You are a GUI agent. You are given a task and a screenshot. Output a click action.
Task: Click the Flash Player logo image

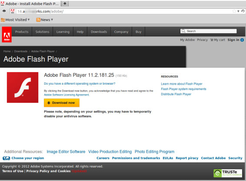point(23,87)
